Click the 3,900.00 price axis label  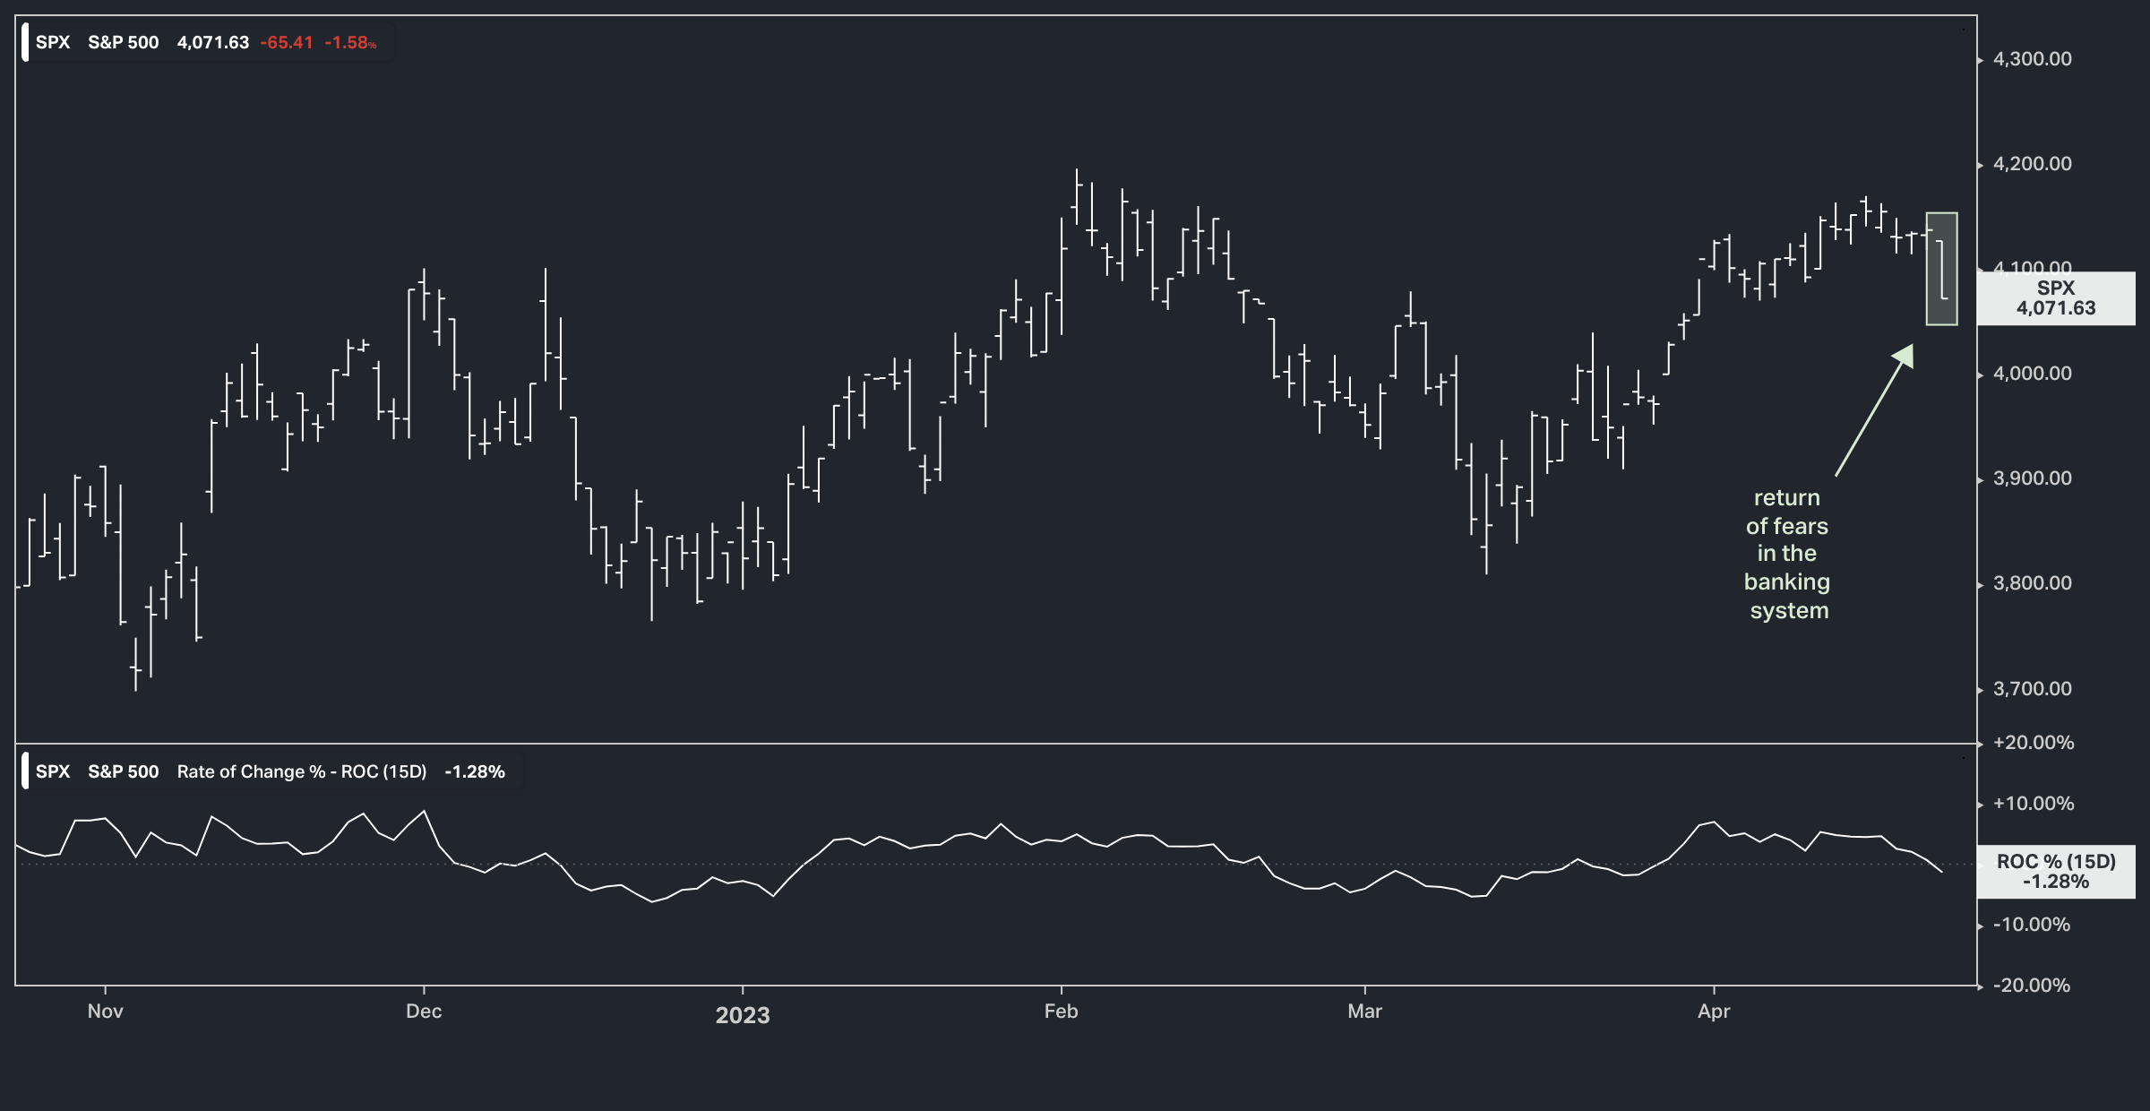[2033, 478]
